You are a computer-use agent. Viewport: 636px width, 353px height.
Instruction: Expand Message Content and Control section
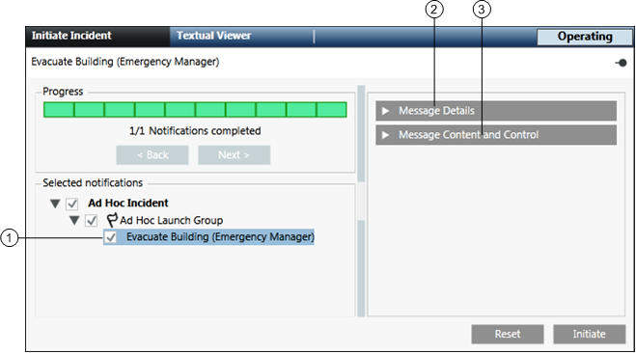(x=496, y=135)
